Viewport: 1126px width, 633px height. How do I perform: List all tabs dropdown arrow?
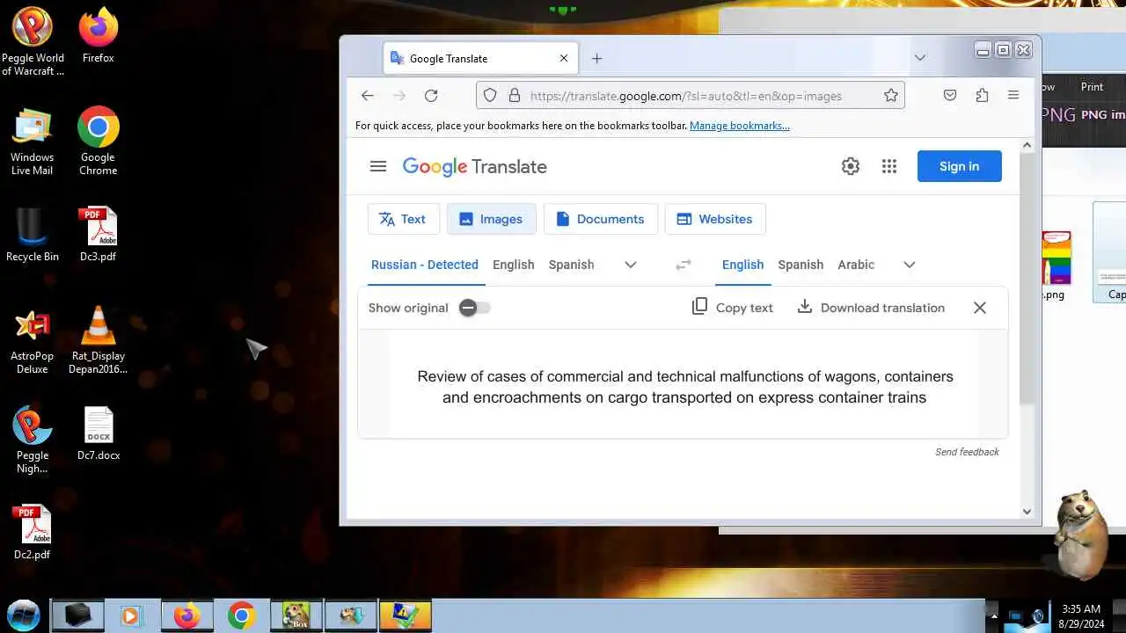pos(919,58)
